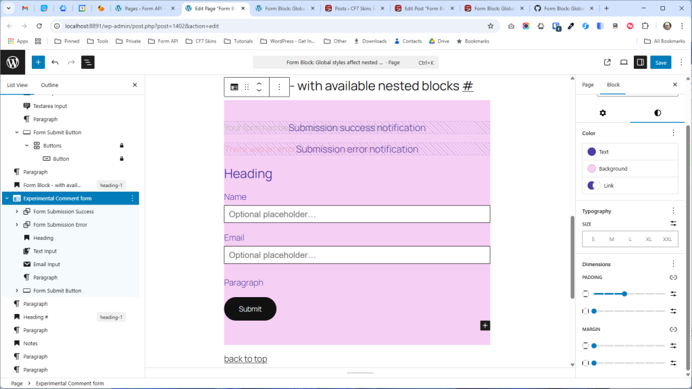Image resolution: width=692 pixels, height=389 pixels.
Task: Click the Save button
Action: tap(660, 62)
